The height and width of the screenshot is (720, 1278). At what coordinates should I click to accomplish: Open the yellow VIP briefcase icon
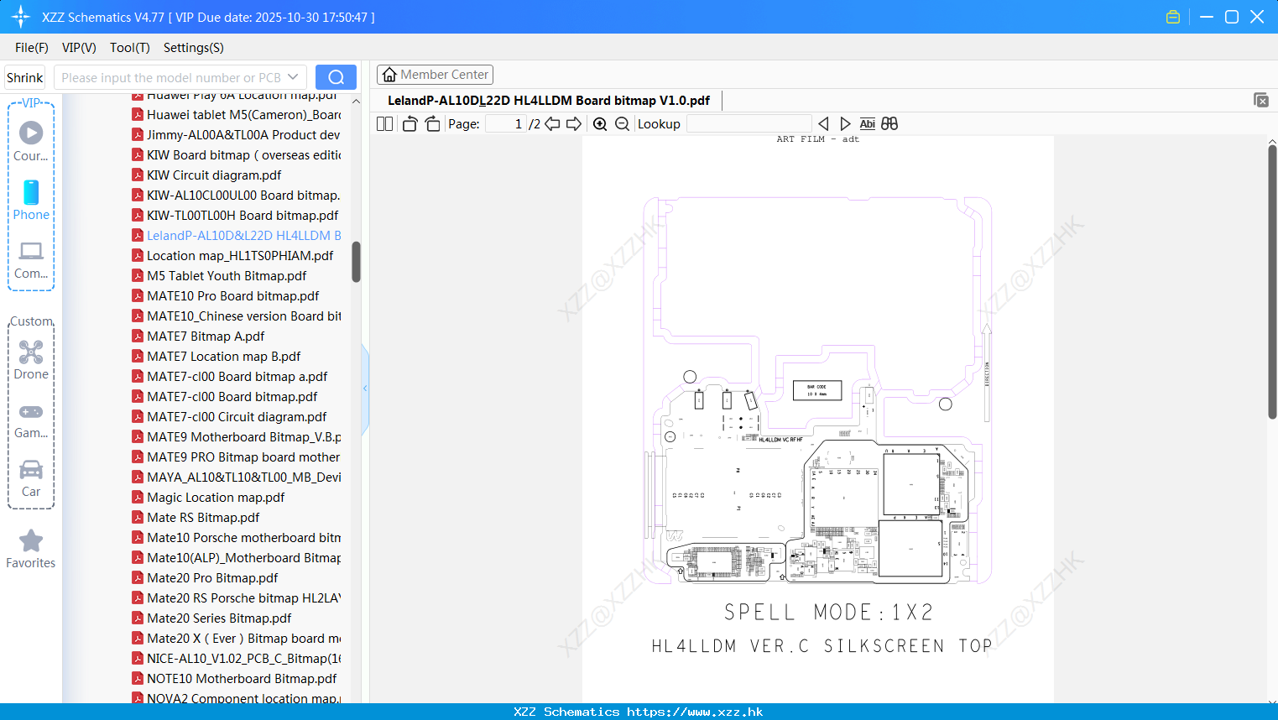[1173, 17]
